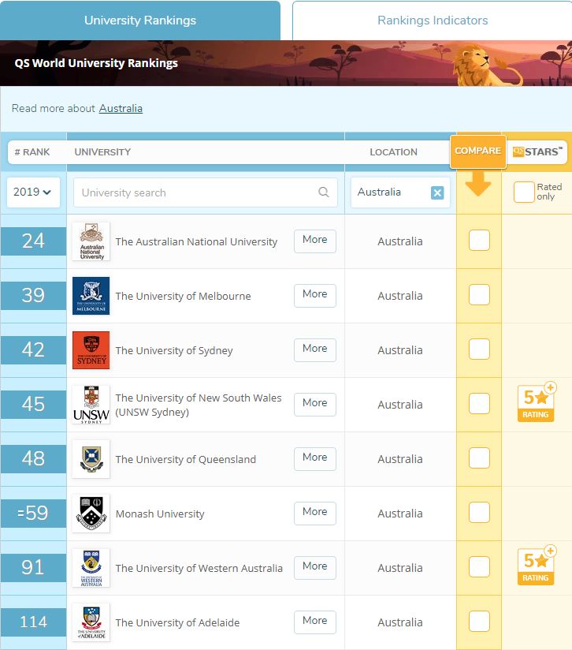This screenshot has height=650, width=572.
Task: Switch to University Rankings tab
Action: pyautogui.click(x=140, y=21)
